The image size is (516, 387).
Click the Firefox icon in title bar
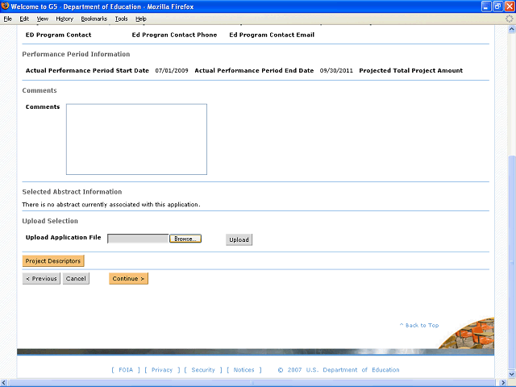[x=5, y=6]
